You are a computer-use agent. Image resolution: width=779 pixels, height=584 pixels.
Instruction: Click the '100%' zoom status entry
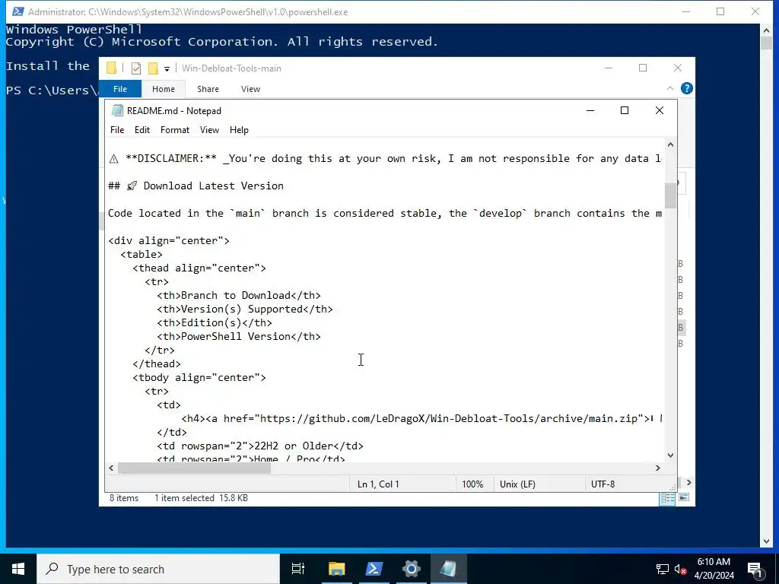(x=472, y=484)
